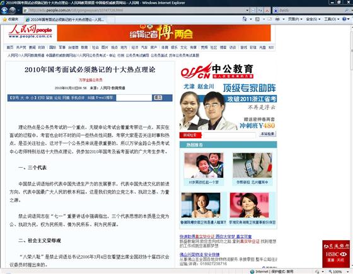Click the browser Forward arrow button
This screenshot has height=274, width=353.
[x=12, y=10]
